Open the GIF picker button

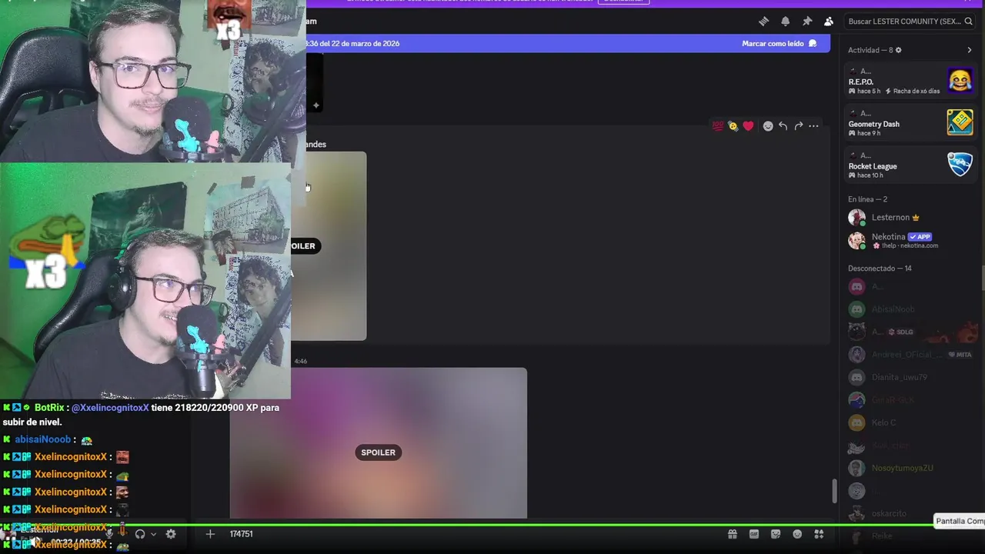pyautogui.click(x=754, y=534)
